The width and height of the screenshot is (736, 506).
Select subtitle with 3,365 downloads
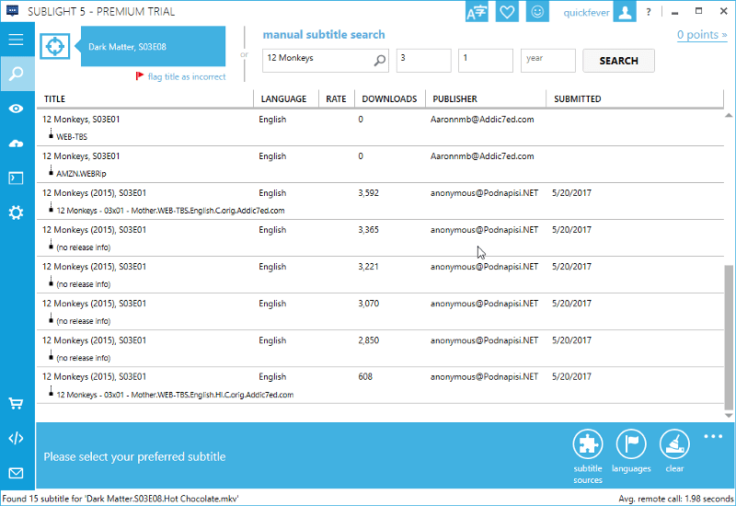(380, 238)
